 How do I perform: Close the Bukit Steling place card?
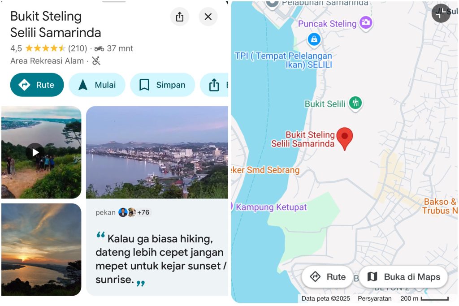click(x=208, y=17)
